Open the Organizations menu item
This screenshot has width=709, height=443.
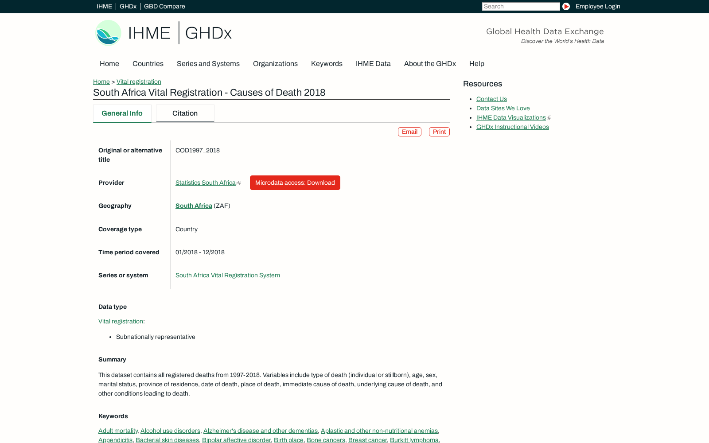[x=275, y=64]
